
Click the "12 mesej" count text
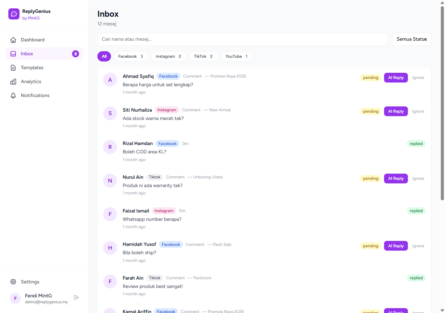pyautogui.click(x=107, y=24)
